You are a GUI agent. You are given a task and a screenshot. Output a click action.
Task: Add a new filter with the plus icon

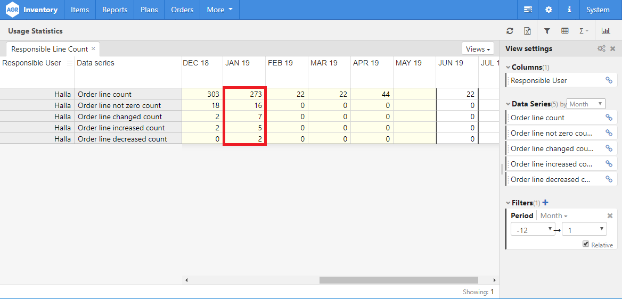pyautogui.click(x=545, y=203)
